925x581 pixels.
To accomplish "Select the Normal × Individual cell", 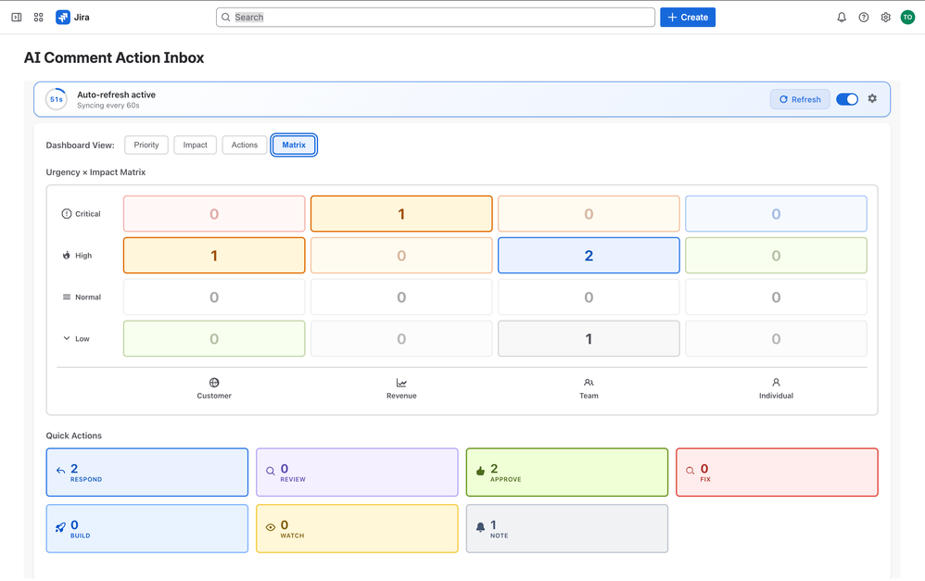I will coord(776,297).
